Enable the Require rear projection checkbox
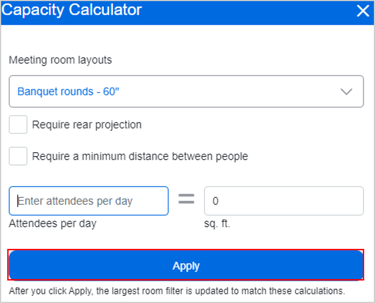 pyautogui.click(x=18, y=125)
